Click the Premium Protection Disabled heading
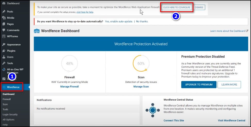This screenshot has width=251, height=127. 203,56
